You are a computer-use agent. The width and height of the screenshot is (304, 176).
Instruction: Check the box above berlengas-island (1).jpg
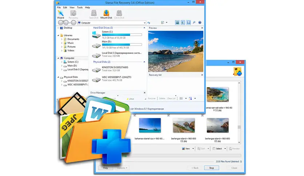coord(169,115)
